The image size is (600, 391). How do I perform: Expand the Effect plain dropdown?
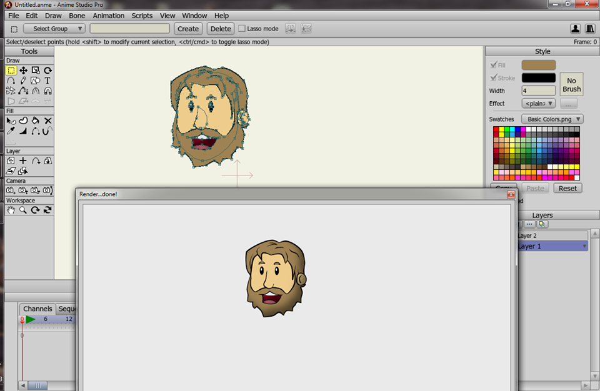coord(538,104)
